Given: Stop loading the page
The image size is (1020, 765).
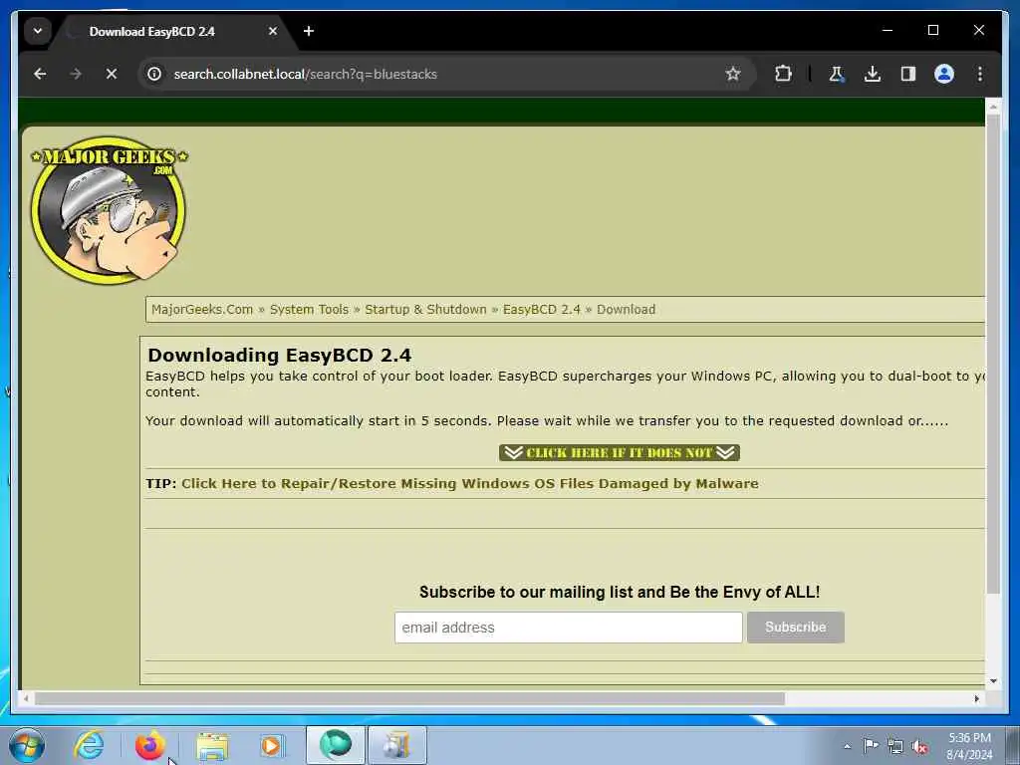Looking at the screenshot, I should point(112,74).
